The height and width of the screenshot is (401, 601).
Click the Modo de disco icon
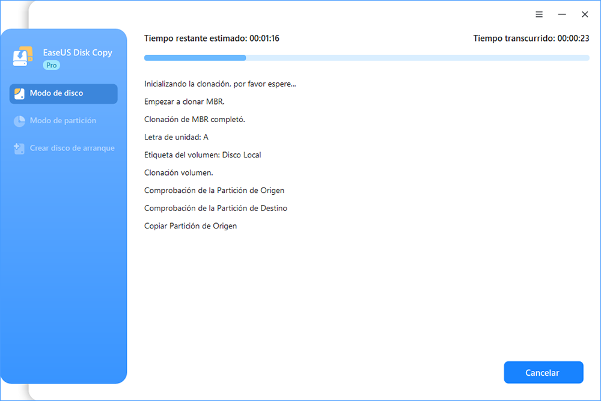click(19, 94)
